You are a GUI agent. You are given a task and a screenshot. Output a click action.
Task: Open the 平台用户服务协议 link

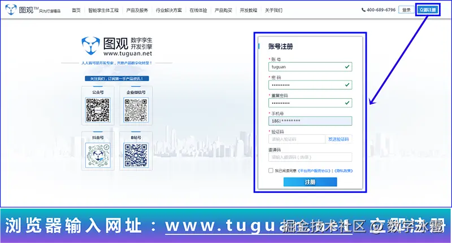pyautogui.click(x=314, y=171)
